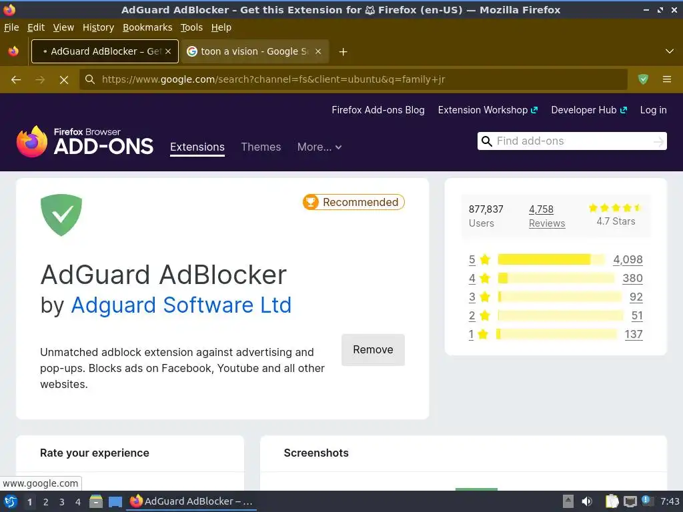
Task: Click the Firefox Browser Add-ons logo
Action: coord(85,141)
